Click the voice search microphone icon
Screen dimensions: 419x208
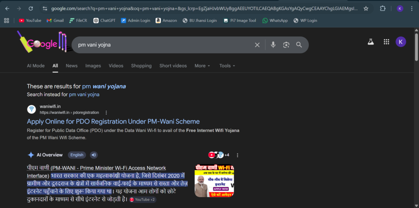click(273, 45)
